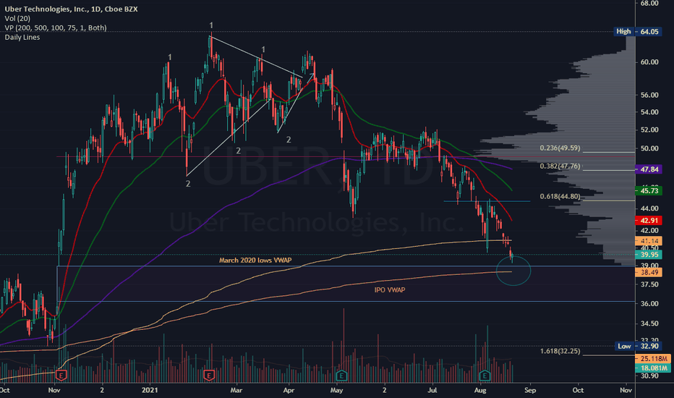The height and width of the screenshot is (398, 674).
Task: Click the May label on time axis
Action: [336, 390]
